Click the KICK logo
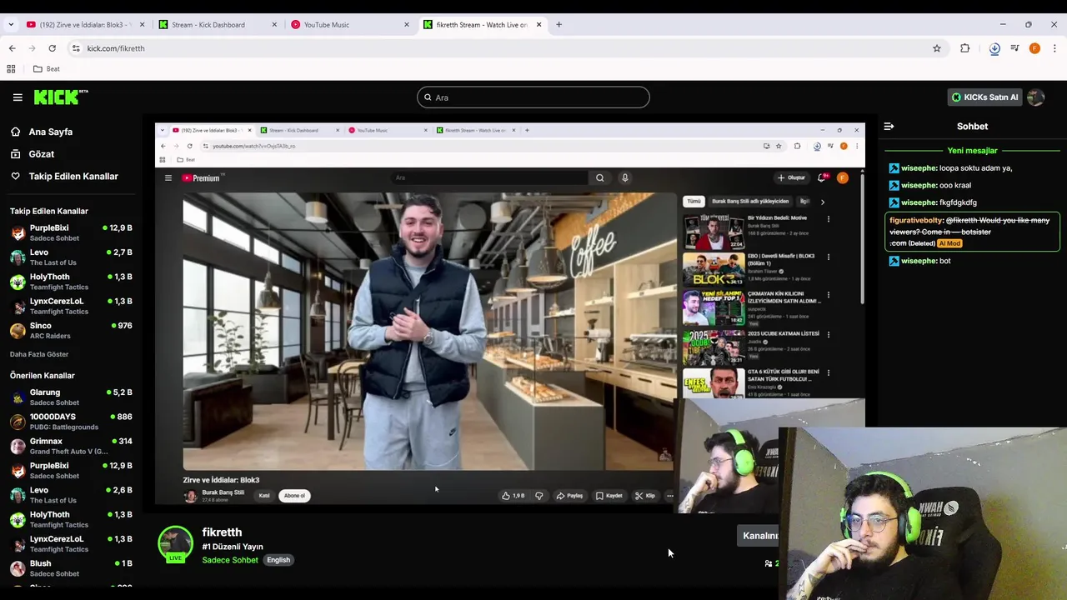Image resolution: width=1067 pixels, height=600 pixels. click(x=61, y=97)
